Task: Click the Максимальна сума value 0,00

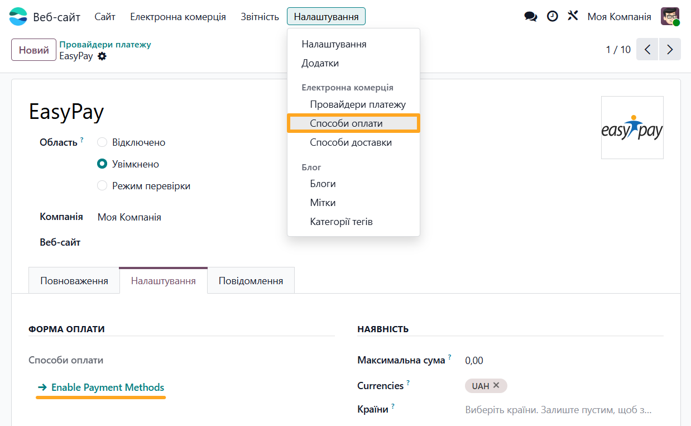Action: [474, 361]
